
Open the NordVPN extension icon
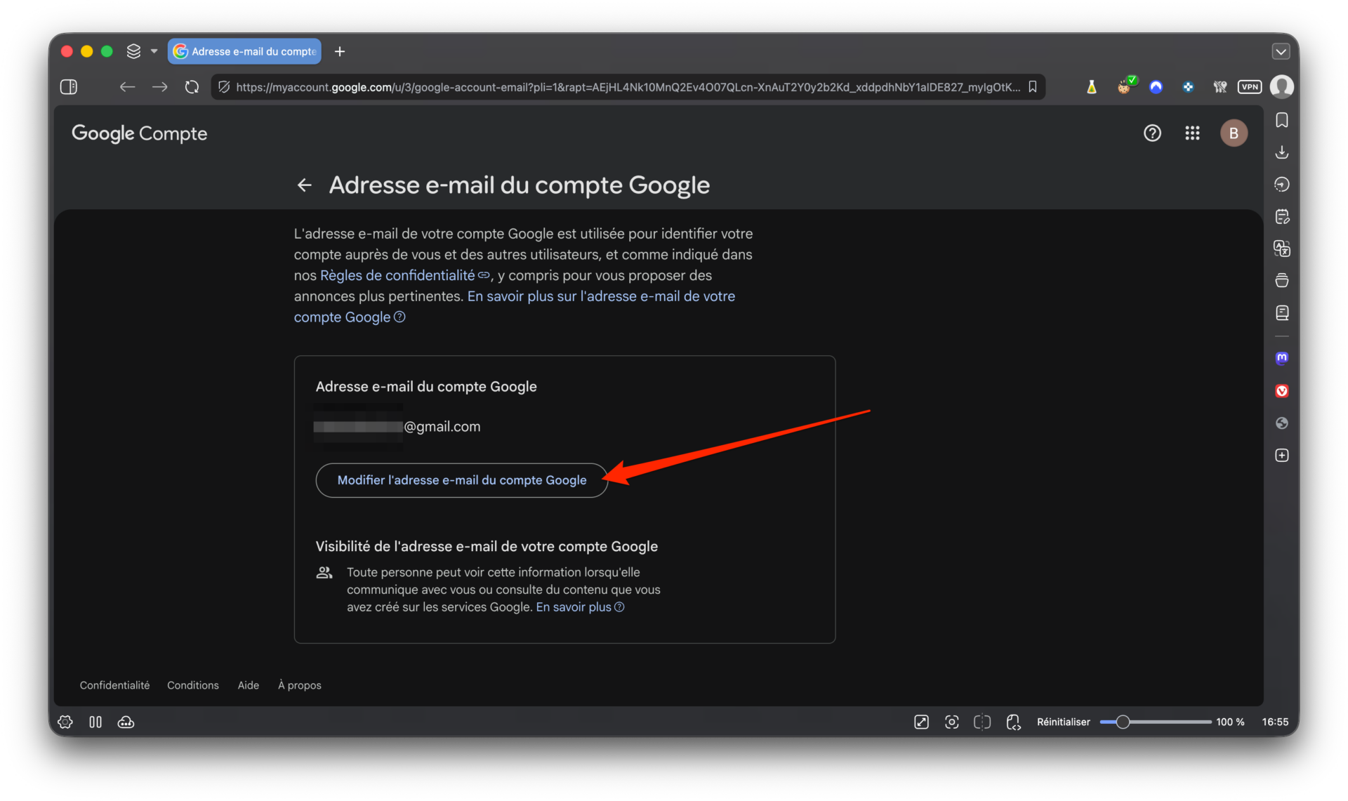(x=1156, y=87)
